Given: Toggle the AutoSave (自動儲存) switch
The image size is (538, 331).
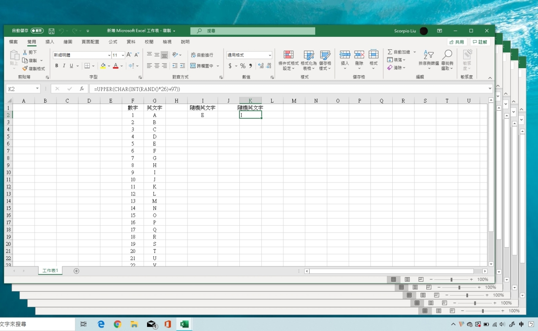Looking at the screenshot, I should (x=37, y=31).
